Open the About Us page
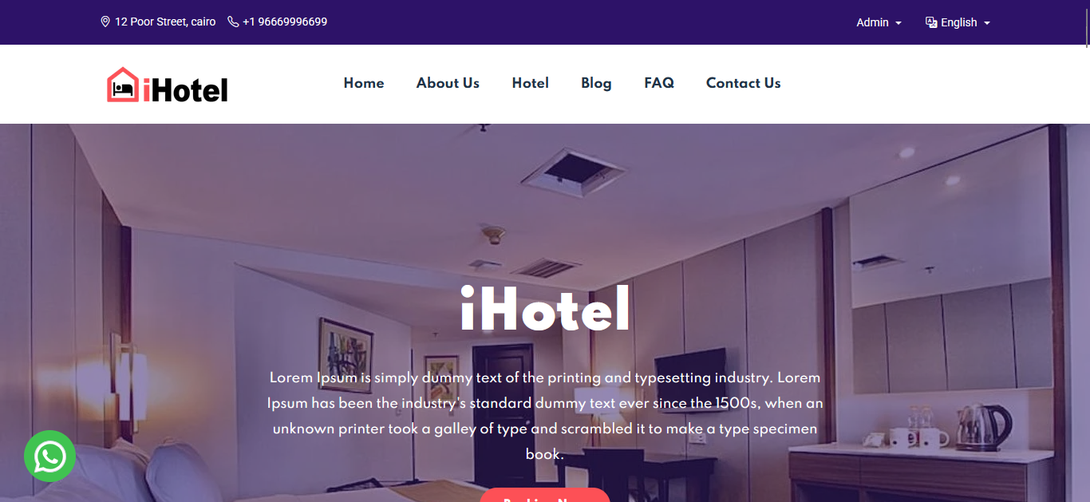The width and height of the screenshot is (1090, 502). tap(448, 83)
